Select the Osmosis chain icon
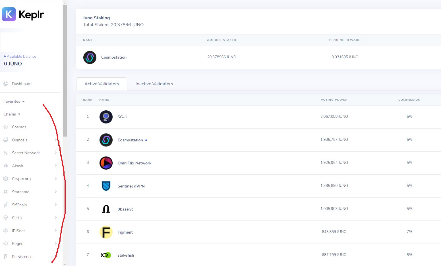Screen dimensions: 441x266 [x=6, y=140]
